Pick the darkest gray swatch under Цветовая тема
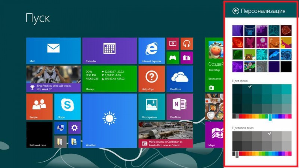 point(237,146)
